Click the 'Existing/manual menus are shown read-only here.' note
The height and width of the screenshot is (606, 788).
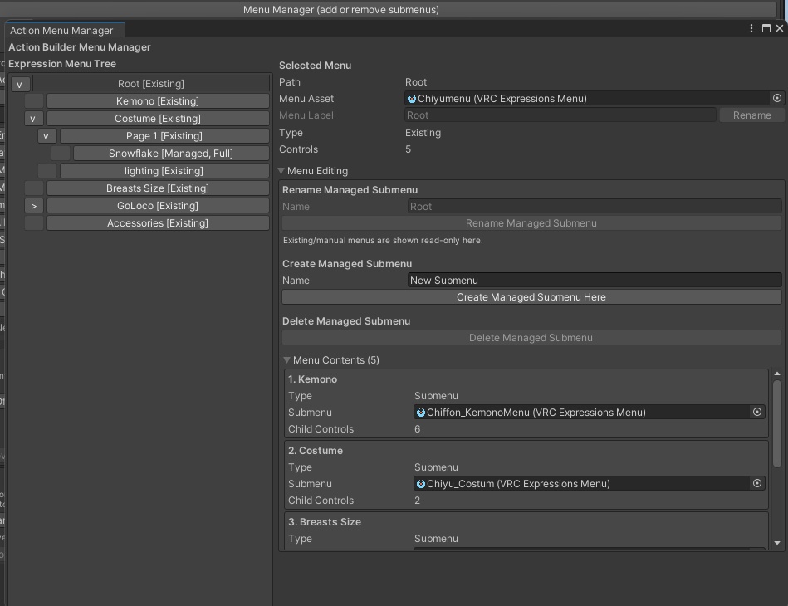(x=383, y=241)
